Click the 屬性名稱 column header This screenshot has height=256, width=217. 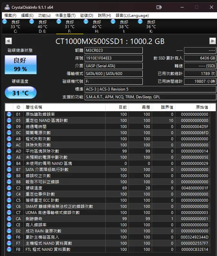coord(65,107)
